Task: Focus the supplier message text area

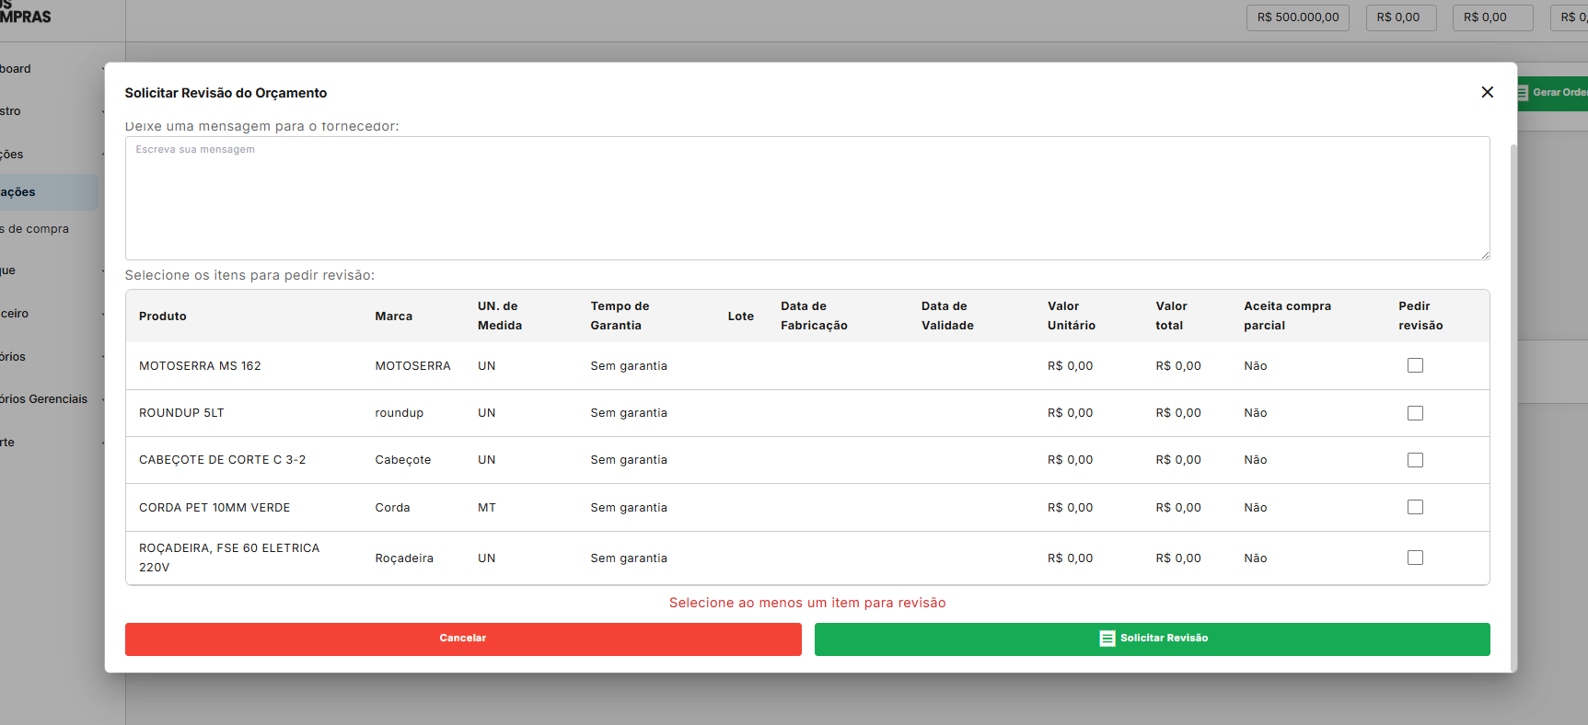Action: [x=806, y=198]
